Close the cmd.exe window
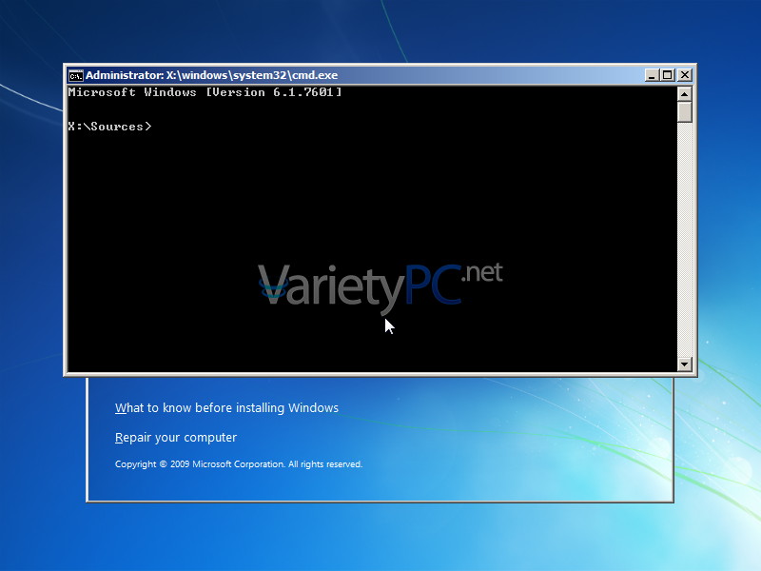The width and height of the screenshot is (761, 571). (685, 75)
